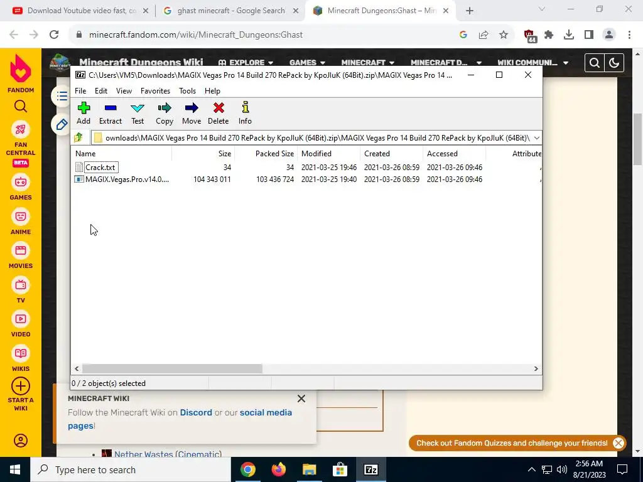Viewport: 643px width, 482px height.
Task: Expand the 7-Zip address path dropdown
Action: coord(536,137)
